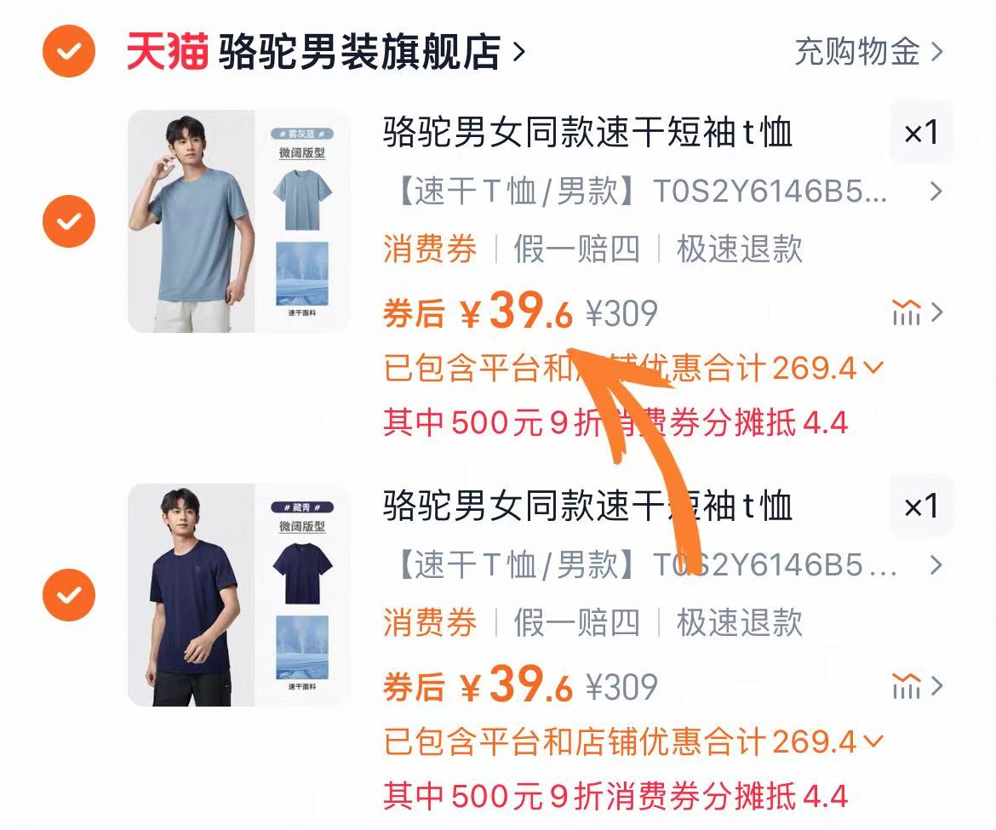996x830 pixels.
Task: Uncheck the whole-store selection checkbox
Action: point(69,51)
